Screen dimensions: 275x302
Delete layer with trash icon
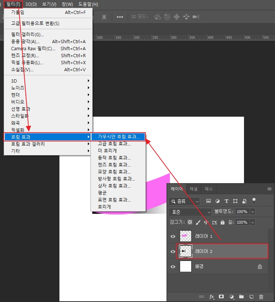(261, 296)
